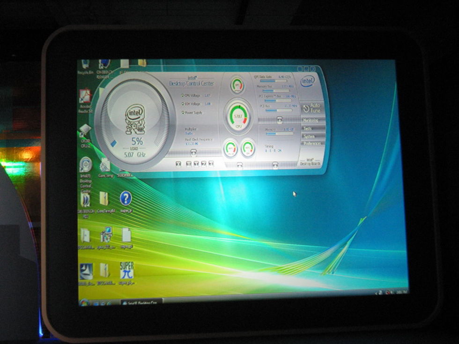Select profile button number 3

pos(211,163)
